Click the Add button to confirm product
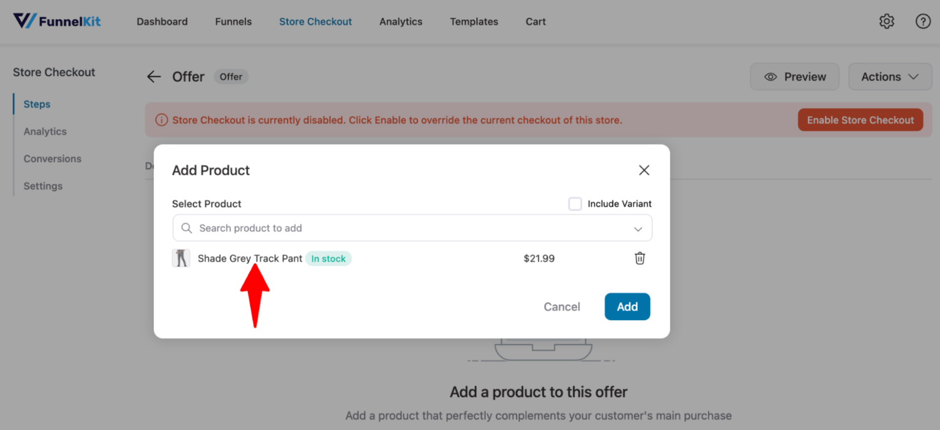Viewport: 940px width, 430px height. tap(627, 306)
